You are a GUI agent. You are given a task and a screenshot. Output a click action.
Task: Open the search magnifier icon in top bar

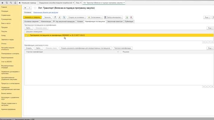pos(11,3)
